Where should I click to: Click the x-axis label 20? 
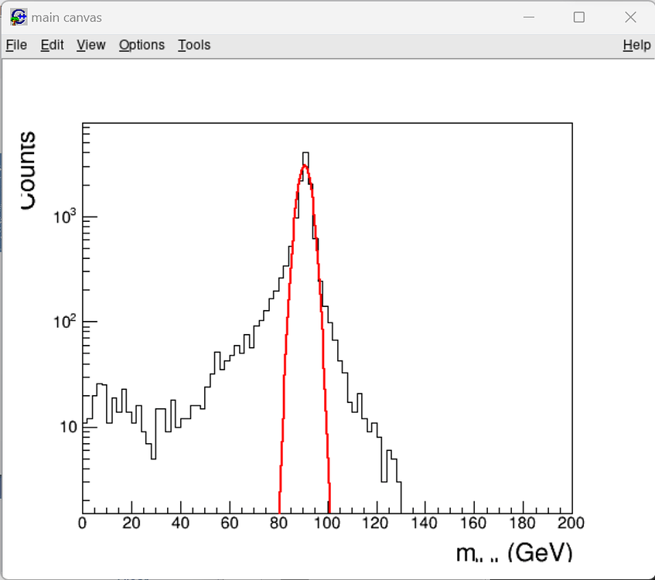click(131, 524)
